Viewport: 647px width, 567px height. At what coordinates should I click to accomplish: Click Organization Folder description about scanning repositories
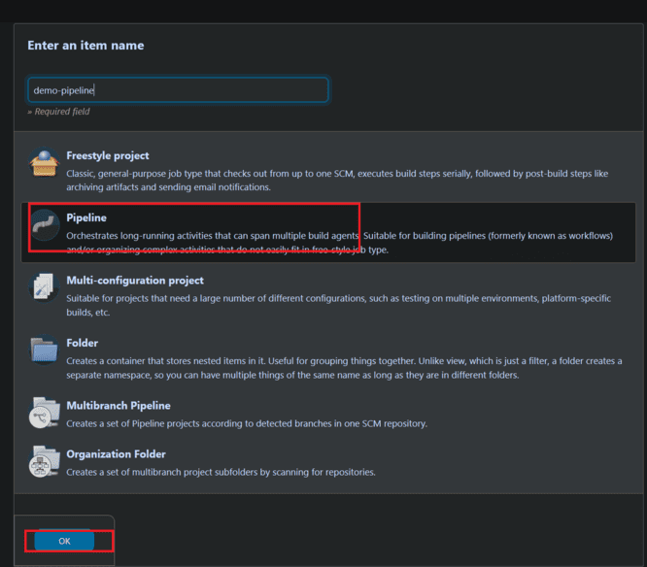pos(221,472)
